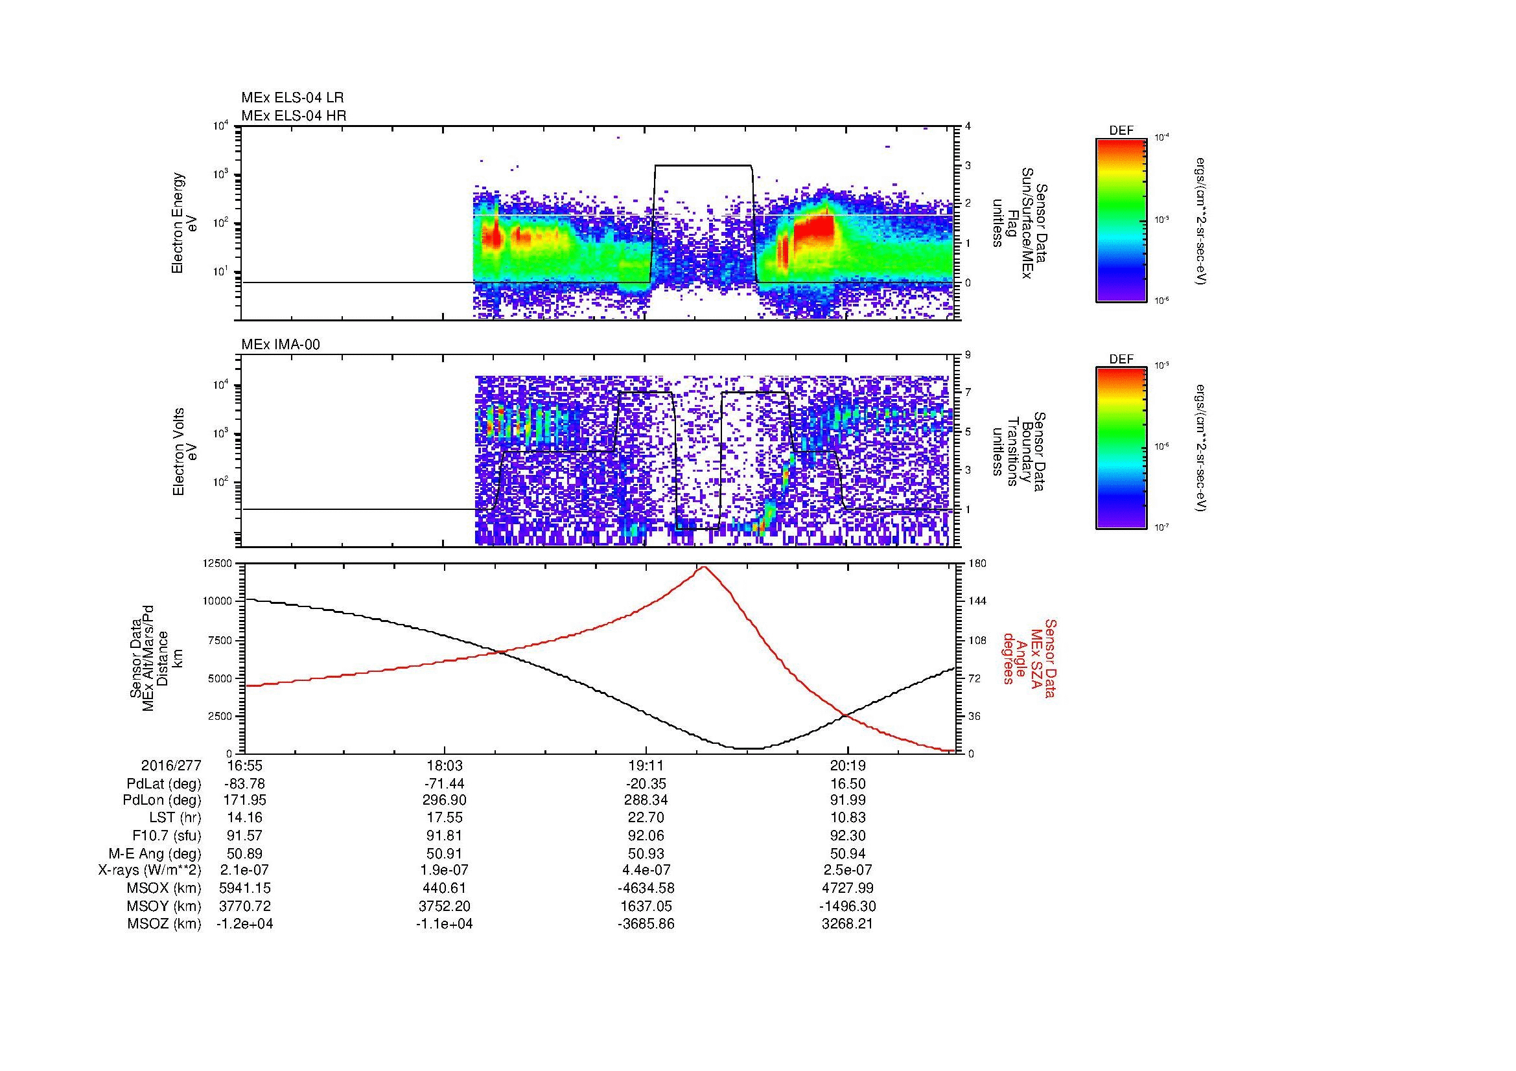This screenshot has width=1516, height=1071.
Task: Click MSOY value -1496.30
Action: click(x=848, y=906)
